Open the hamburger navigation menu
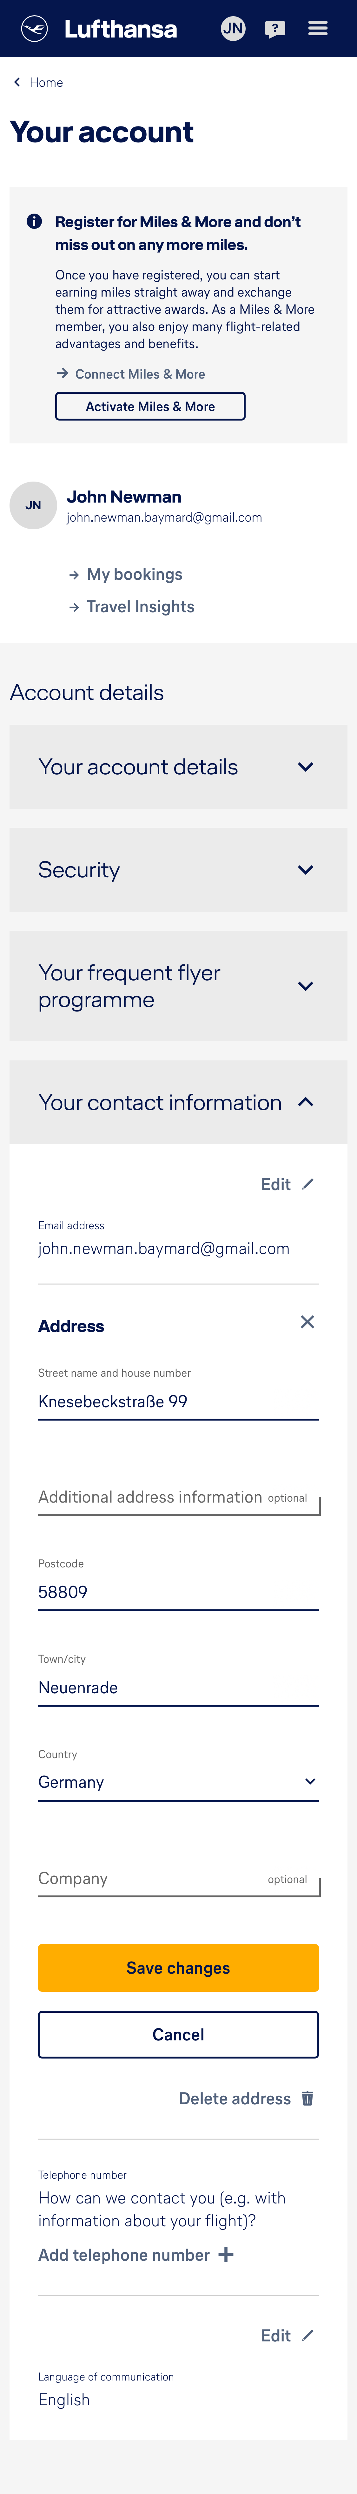357x2494 pixels. click(318, 28)
